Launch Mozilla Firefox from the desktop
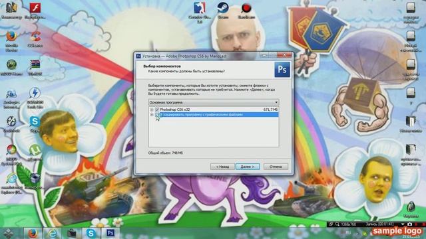The height and width of the screenshot is (239, 426). 11,40
